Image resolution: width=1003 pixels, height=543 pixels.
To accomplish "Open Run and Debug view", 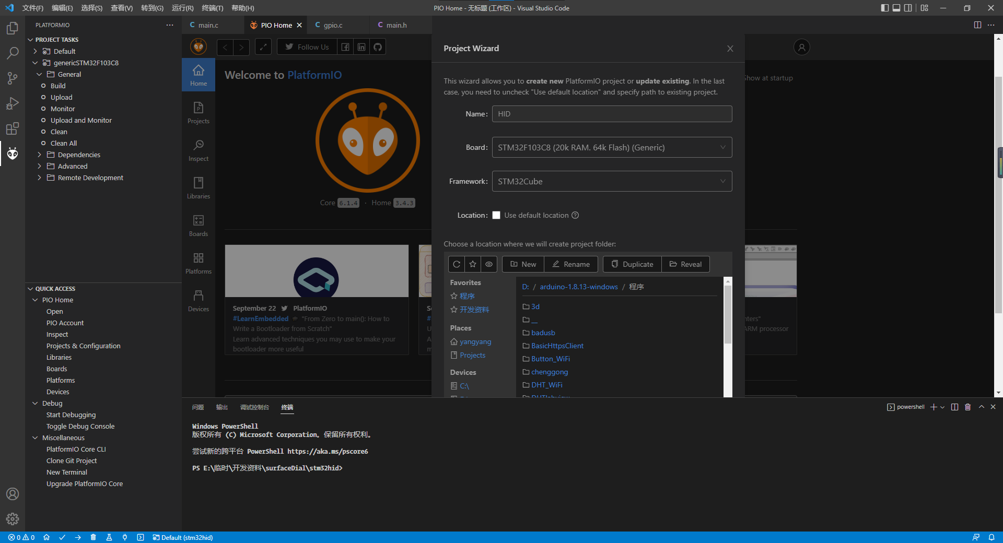I will [x=13, y=103].
